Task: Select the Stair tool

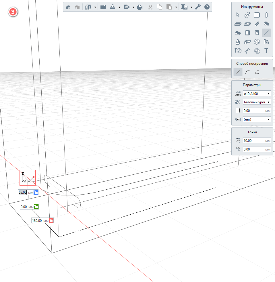Action: [266, 24]
